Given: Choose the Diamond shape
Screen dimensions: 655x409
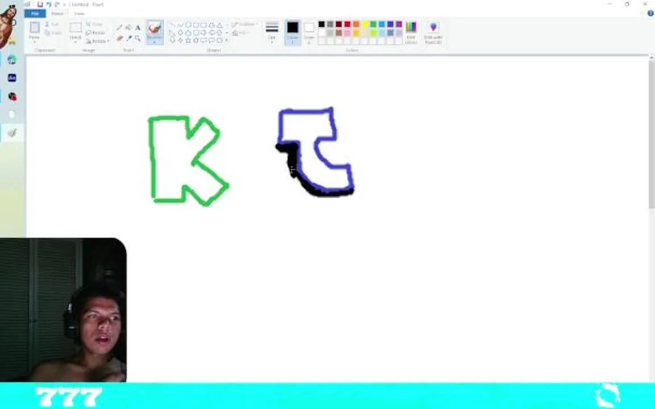Looking at the screenshot, I should pos(180,32).
